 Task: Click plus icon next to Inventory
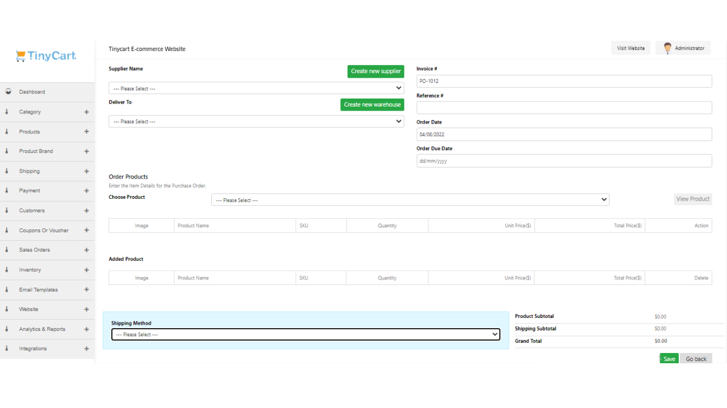tap(86, 270)
